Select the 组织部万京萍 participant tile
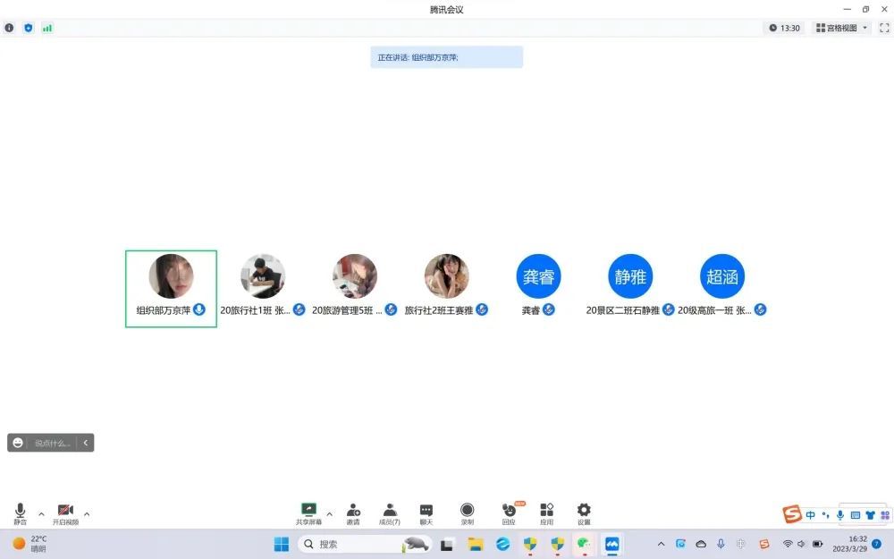 (171, 288)
